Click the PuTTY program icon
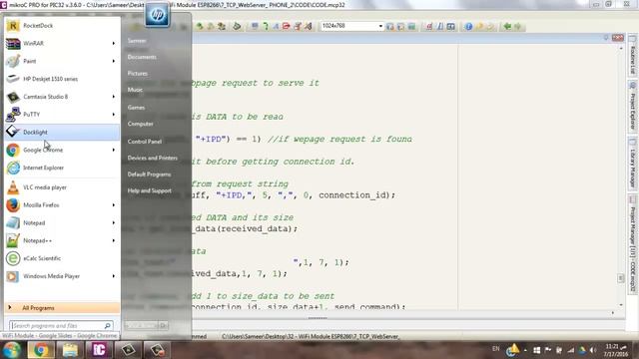This screenshot has width=639, height=359. (13, 115)
